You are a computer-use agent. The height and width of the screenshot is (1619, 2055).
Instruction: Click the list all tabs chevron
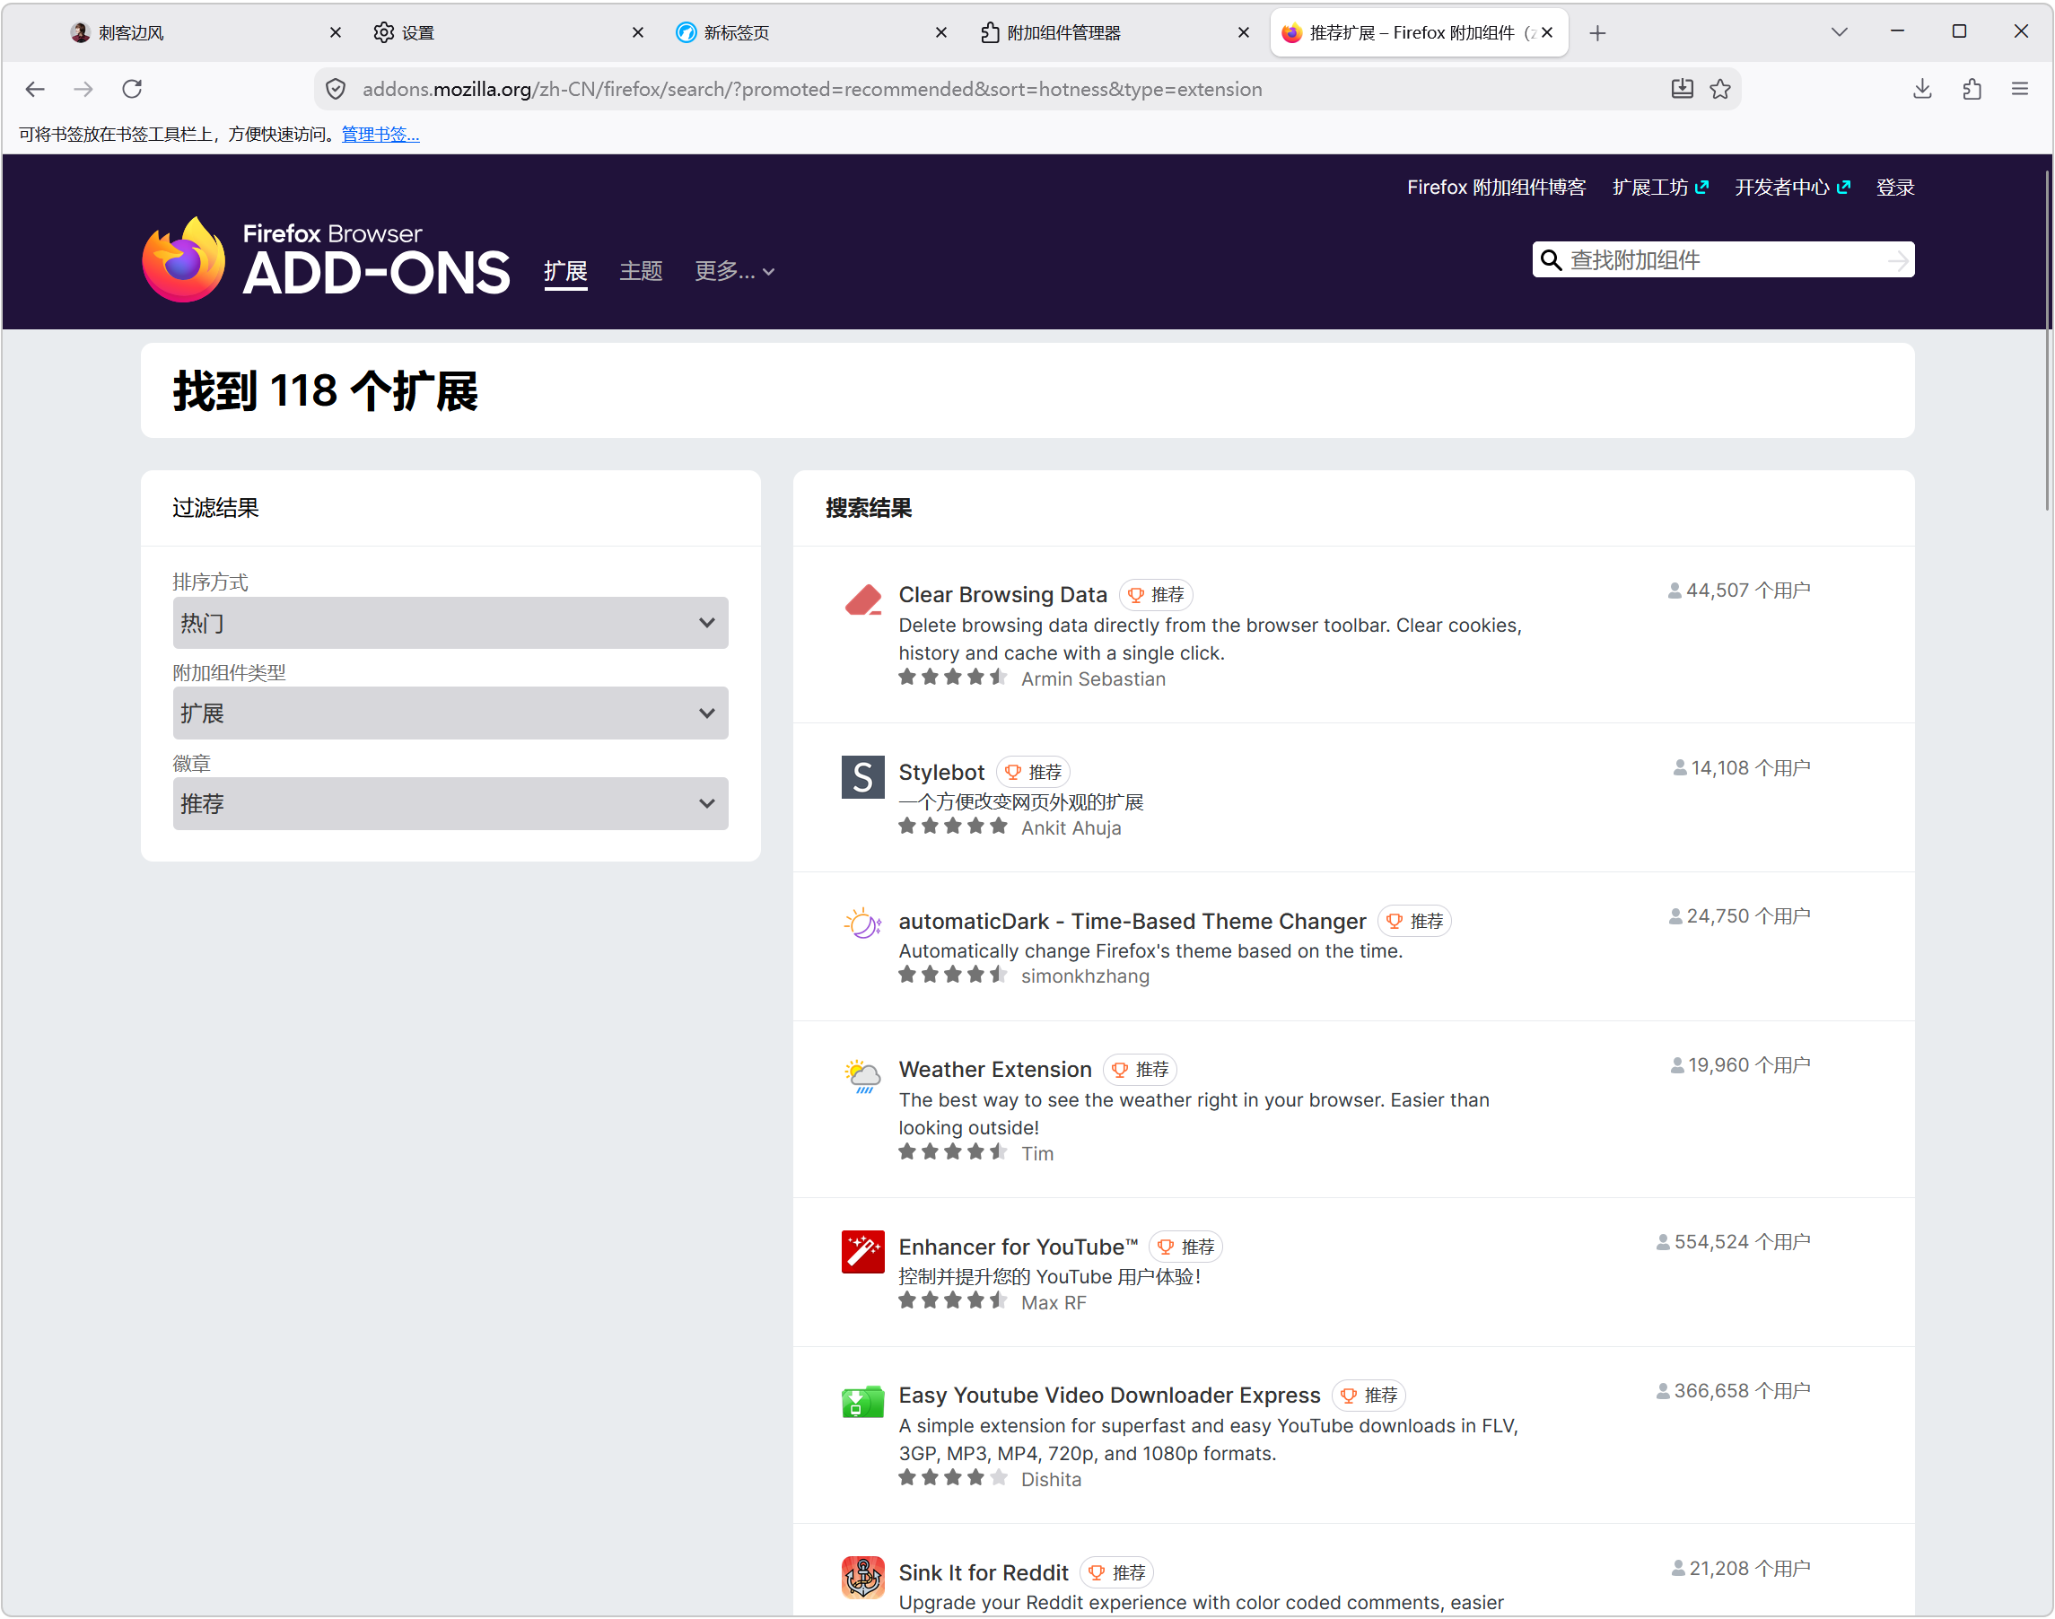click(1839, 32)
